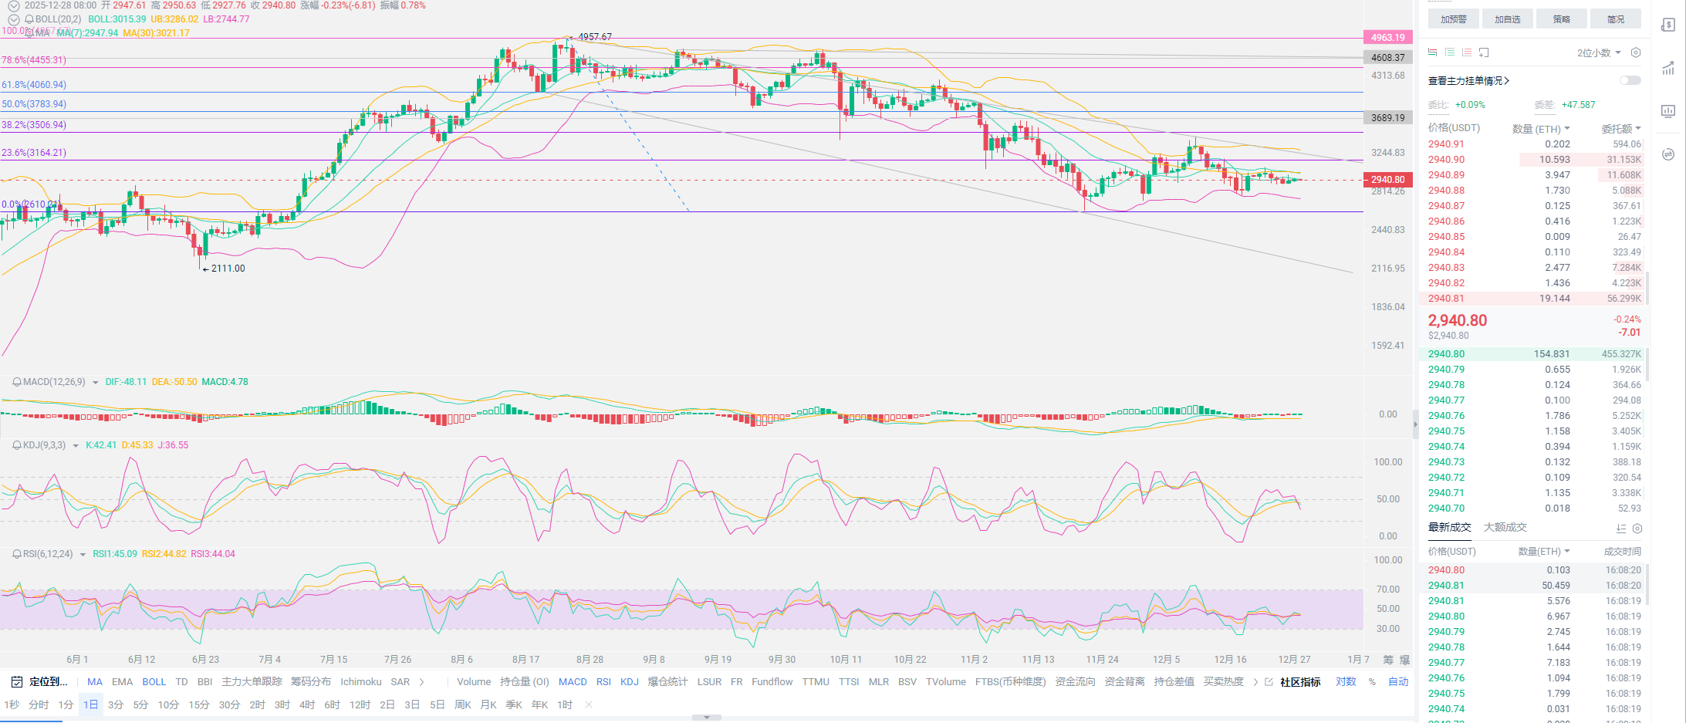Image resolution: width=1686 pixels, height=723 pixels.
Task: Click the 加预警 button
Action: pos(1453,19)
